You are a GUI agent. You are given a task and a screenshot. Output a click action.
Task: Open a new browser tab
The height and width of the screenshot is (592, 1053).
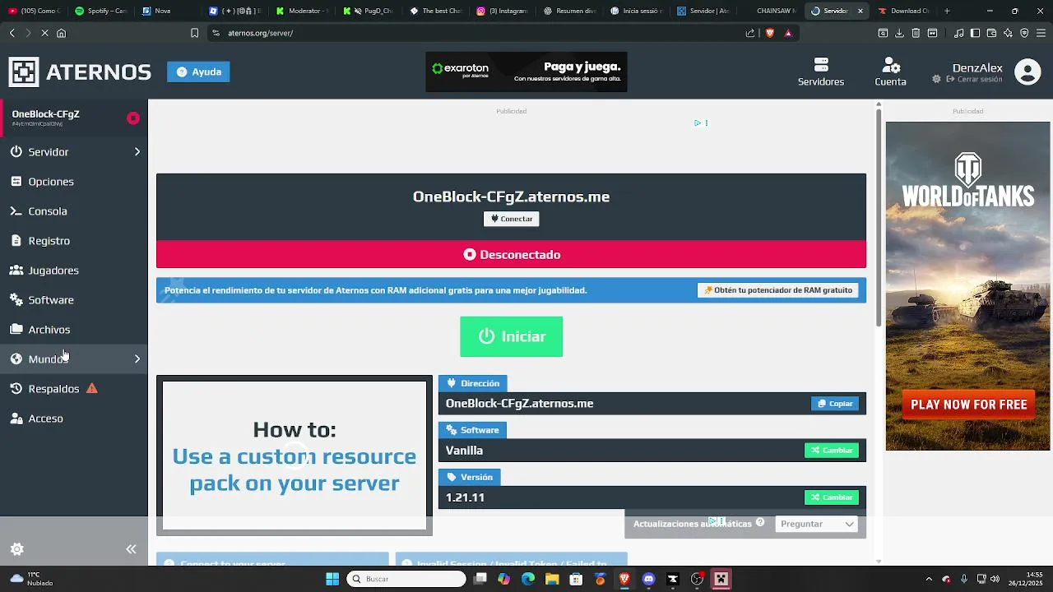point(947,11)
